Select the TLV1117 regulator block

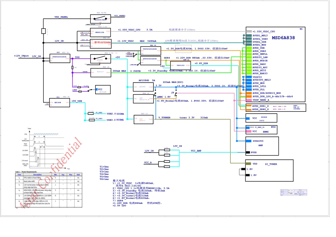click(x=101, y=72)
